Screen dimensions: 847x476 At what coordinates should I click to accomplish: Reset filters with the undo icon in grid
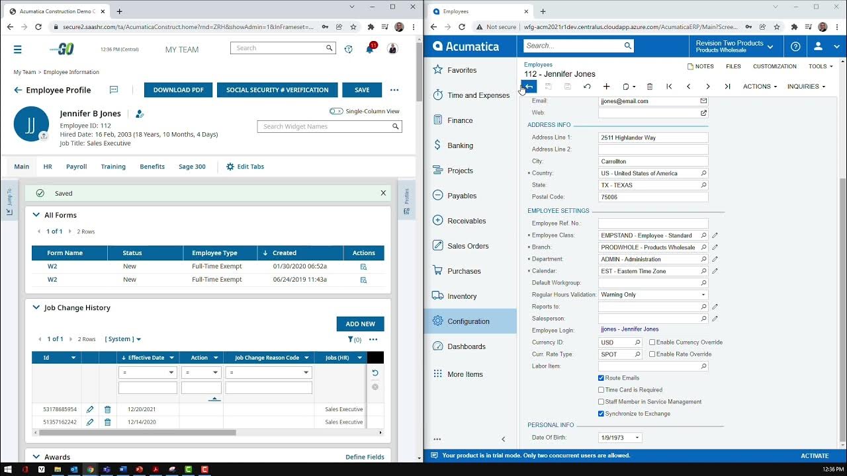pos(375,373)
